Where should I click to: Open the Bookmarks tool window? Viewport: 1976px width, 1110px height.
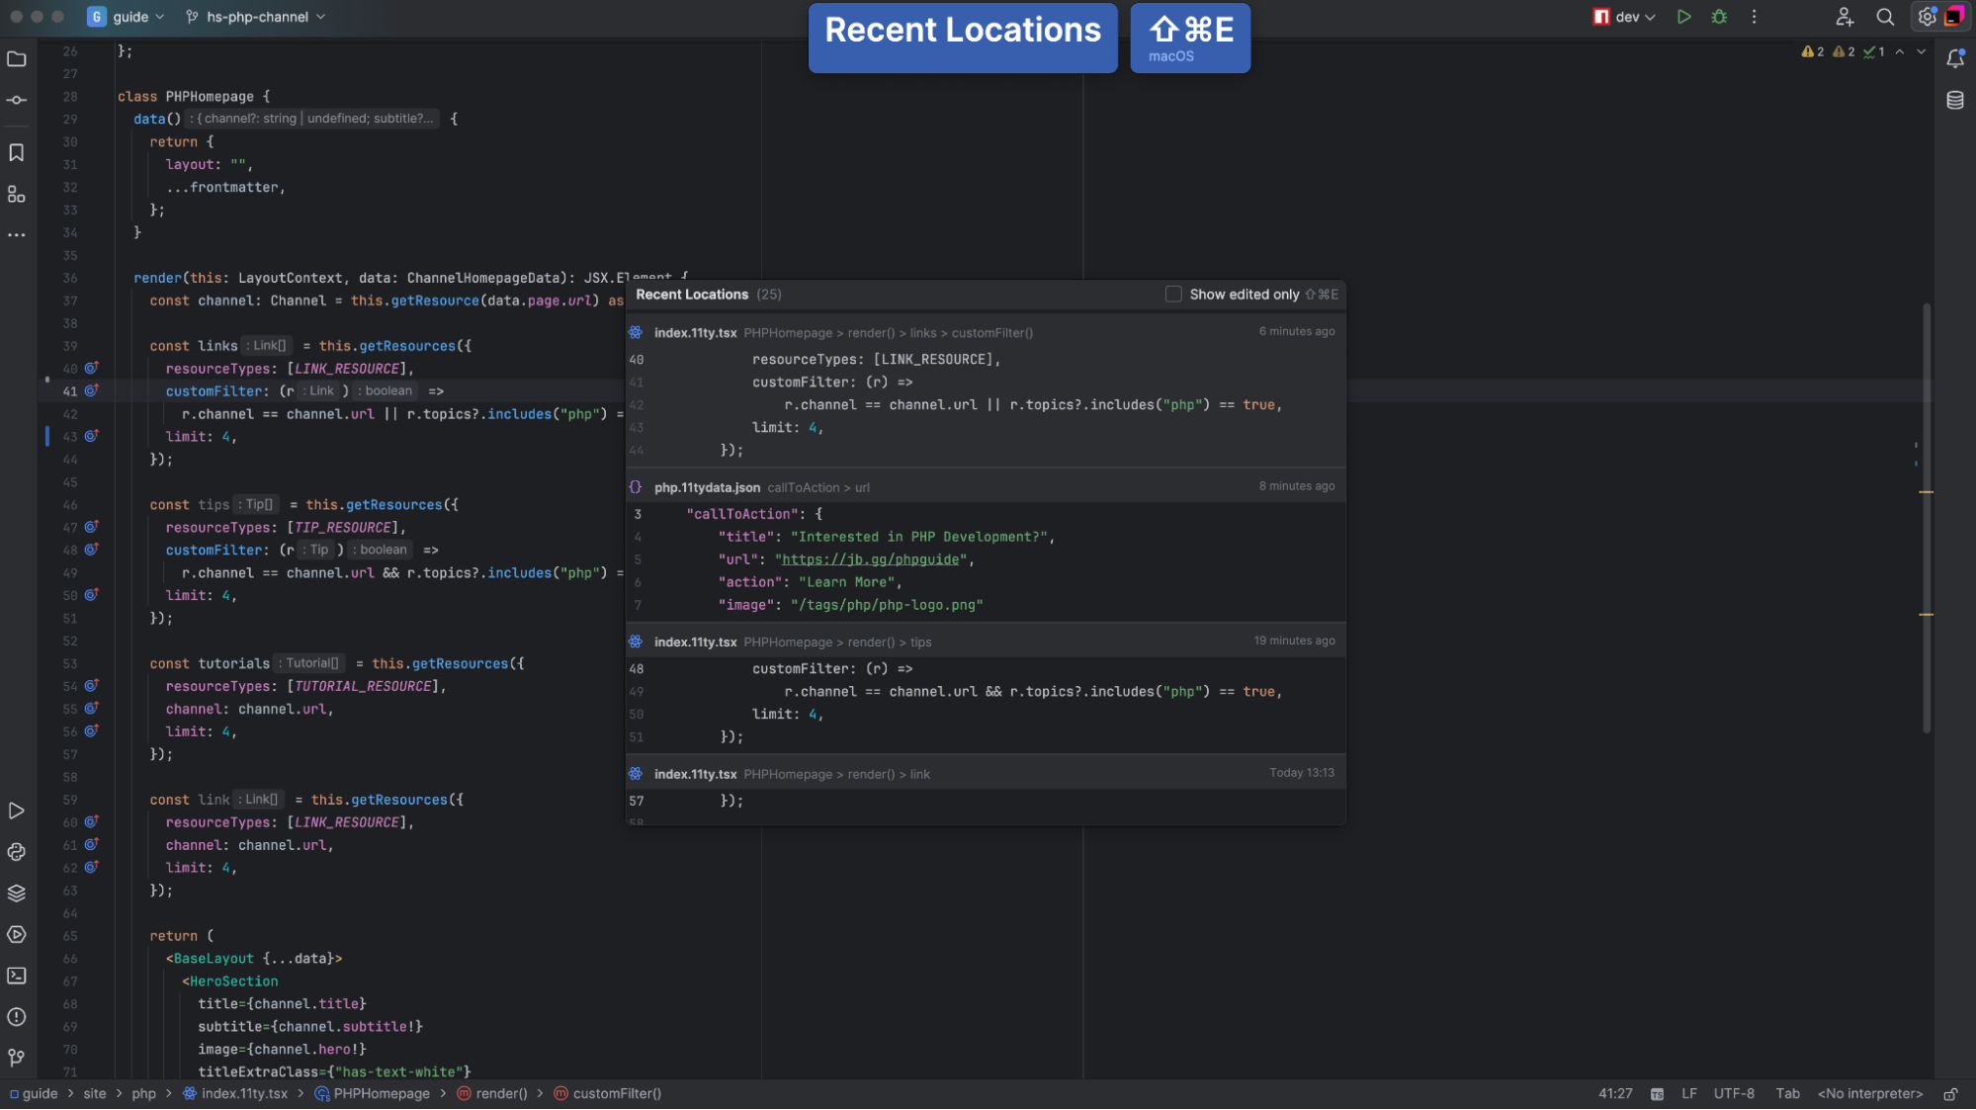point(17,152)
